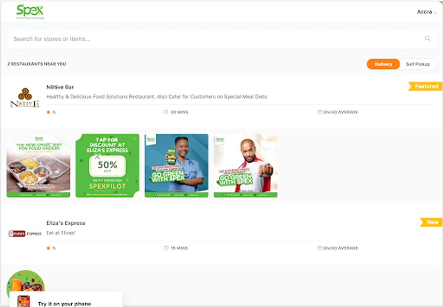Open the Eliza's Express restaurant name

tap(66, 223)
